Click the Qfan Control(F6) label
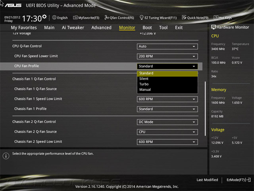The image size is (254, 191). [122, 18]
